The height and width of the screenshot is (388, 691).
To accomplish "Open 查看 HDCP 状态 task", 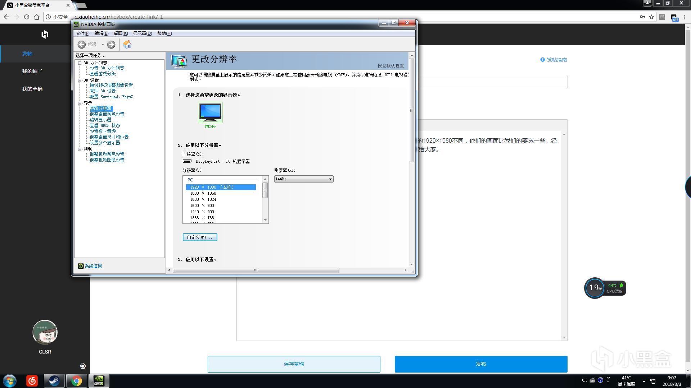I will point(105,125).
